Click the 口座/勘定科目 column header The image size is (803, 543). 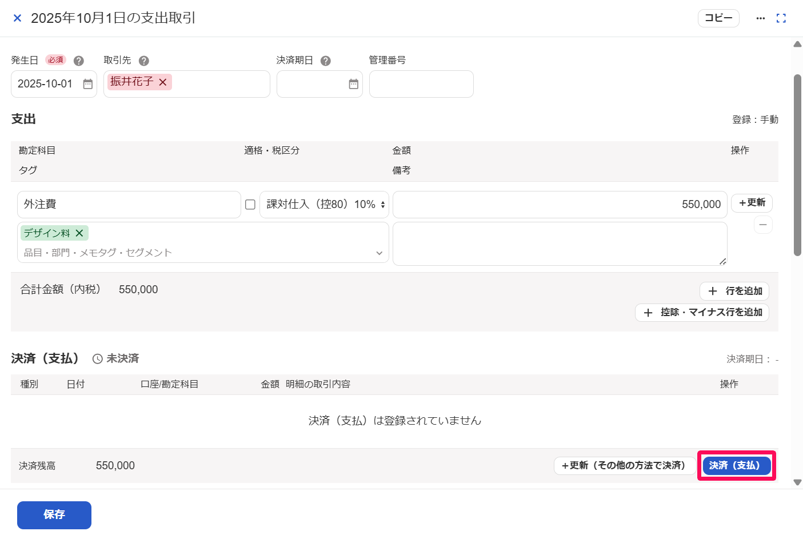(170, 384)
